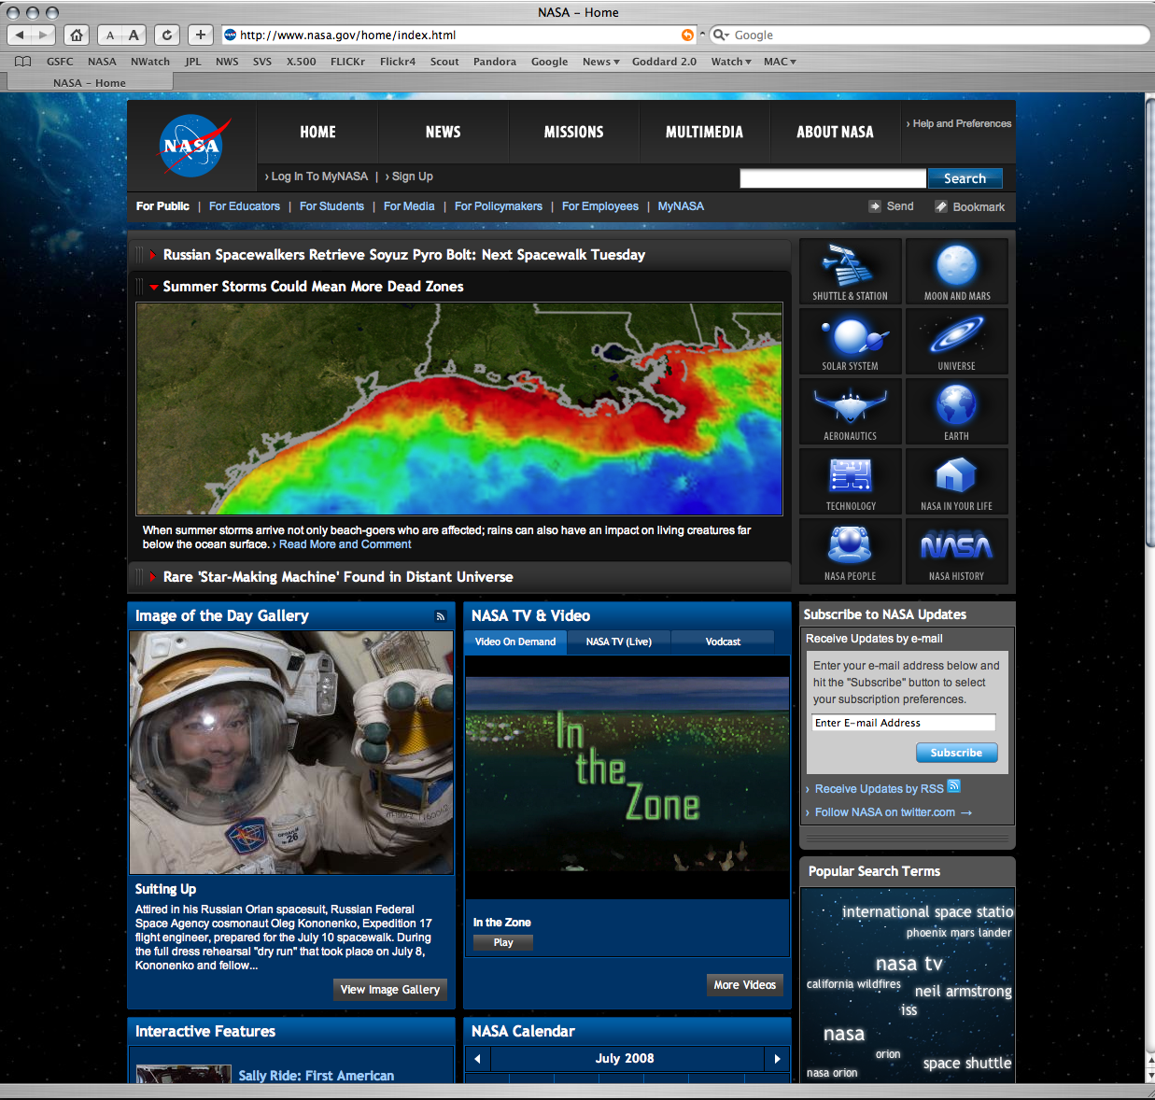The image size is (1155, 1100).
Task: Open the Missions navigation menu
Action: (x=573, y=133)
